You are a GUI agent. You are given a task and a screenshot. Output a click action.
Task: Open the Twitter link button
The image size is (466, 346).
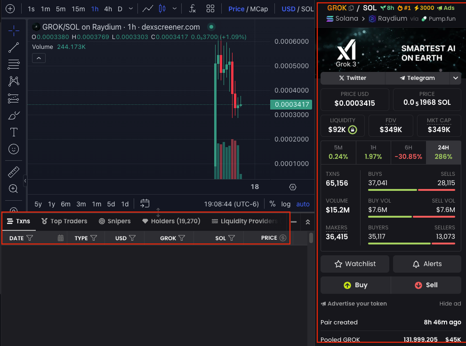pos(353,78)
